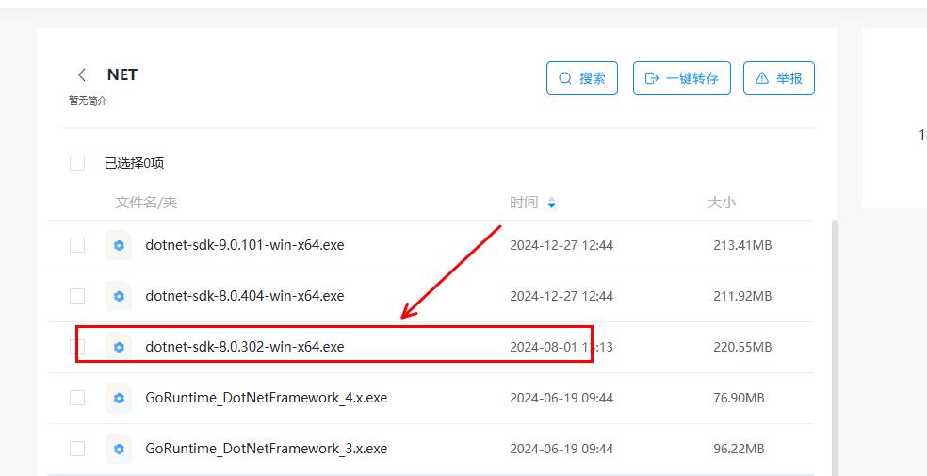Select checkbox for dotnet-sdk-8.0.404-win-x64.exe
This screenshot has width=927, height=476.
pyautogui.click(x=77, y=296)
